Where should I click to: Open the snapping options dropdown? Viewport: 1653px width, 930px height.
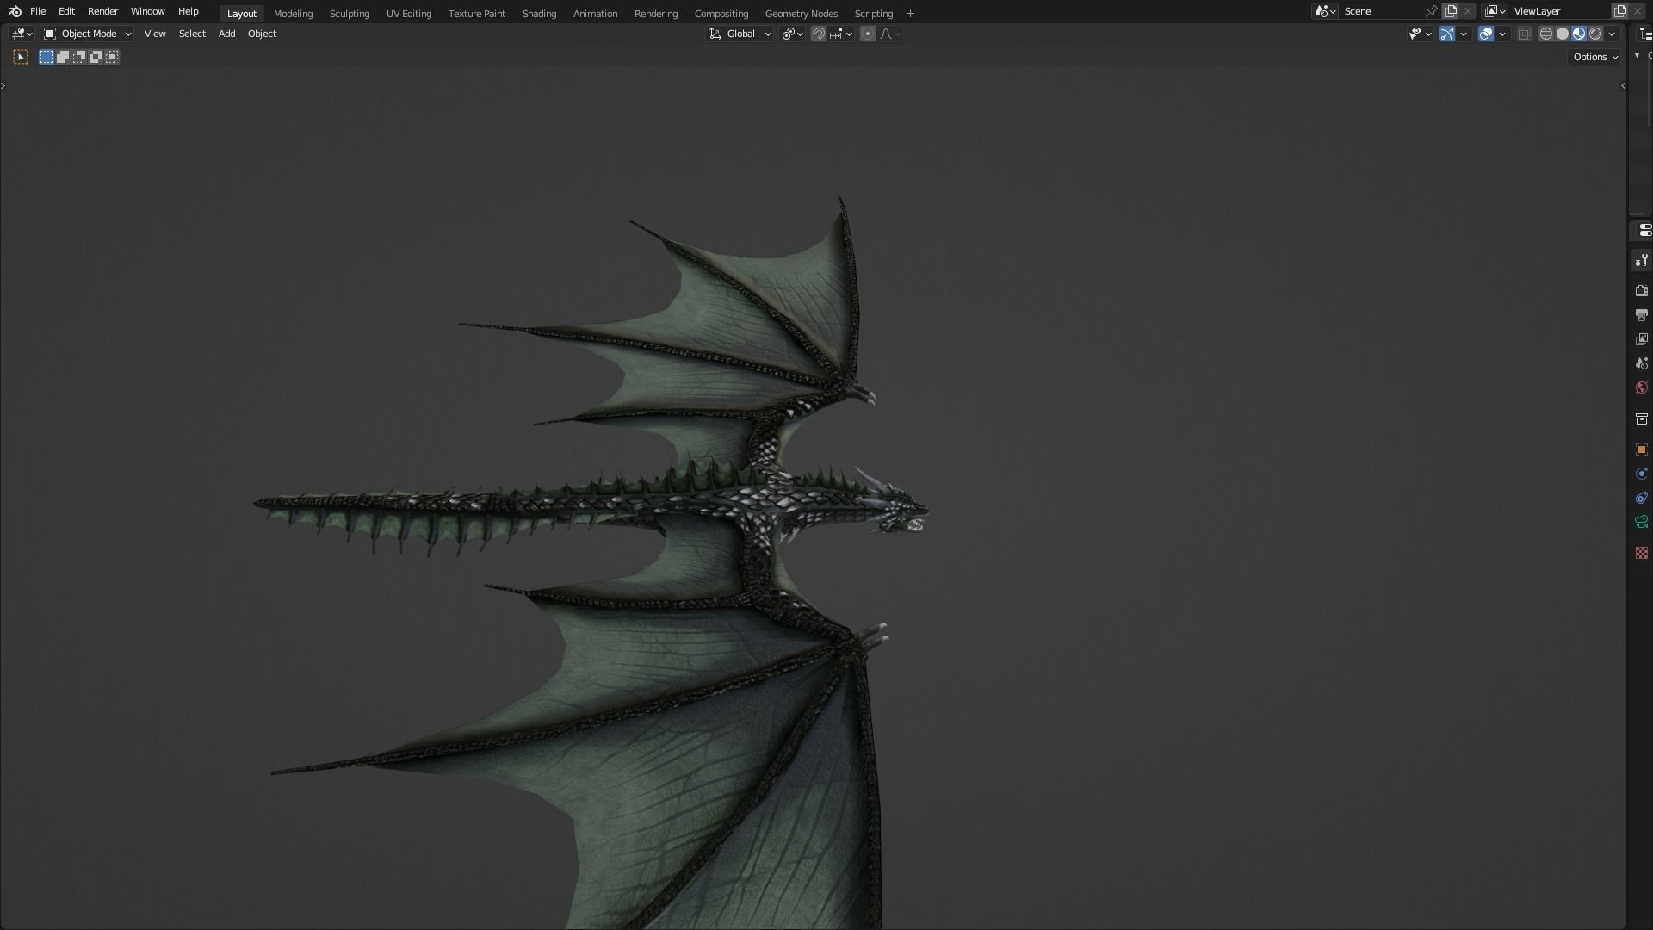tap(841, 34)
